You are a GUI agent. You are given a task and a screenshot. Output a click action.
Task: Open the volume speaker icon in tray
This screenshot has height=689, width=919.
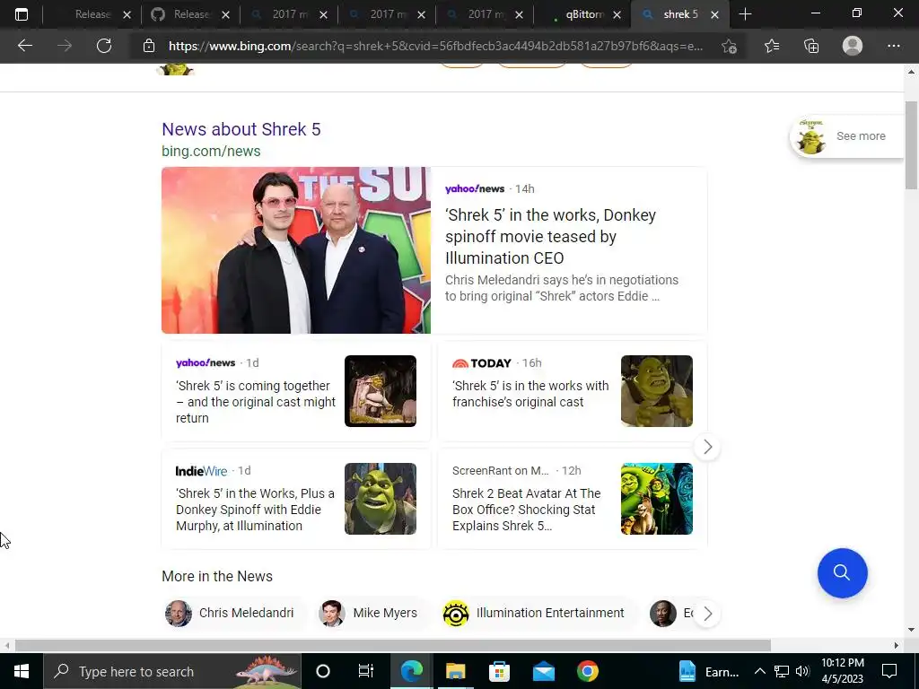(x=802, y=671)
